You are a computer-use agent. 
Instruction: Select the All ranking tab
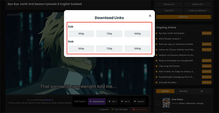point(201,91)
